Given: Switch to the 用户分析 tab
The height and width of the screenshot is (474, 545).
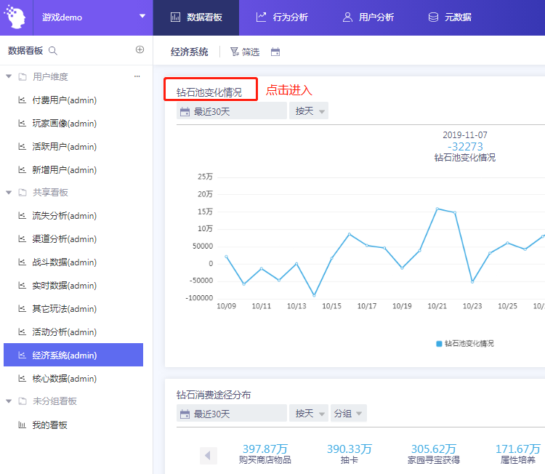Looking at the screenshot, I should pyautogui.click(x=368, y=17).
